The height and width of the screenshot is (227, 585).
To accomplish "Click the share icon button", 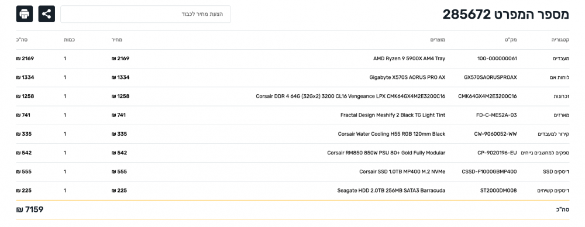I will [47, 14].
